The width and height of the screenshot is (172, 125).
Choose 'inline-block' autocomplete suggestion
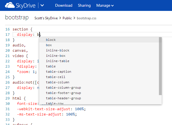coord(99,50)
